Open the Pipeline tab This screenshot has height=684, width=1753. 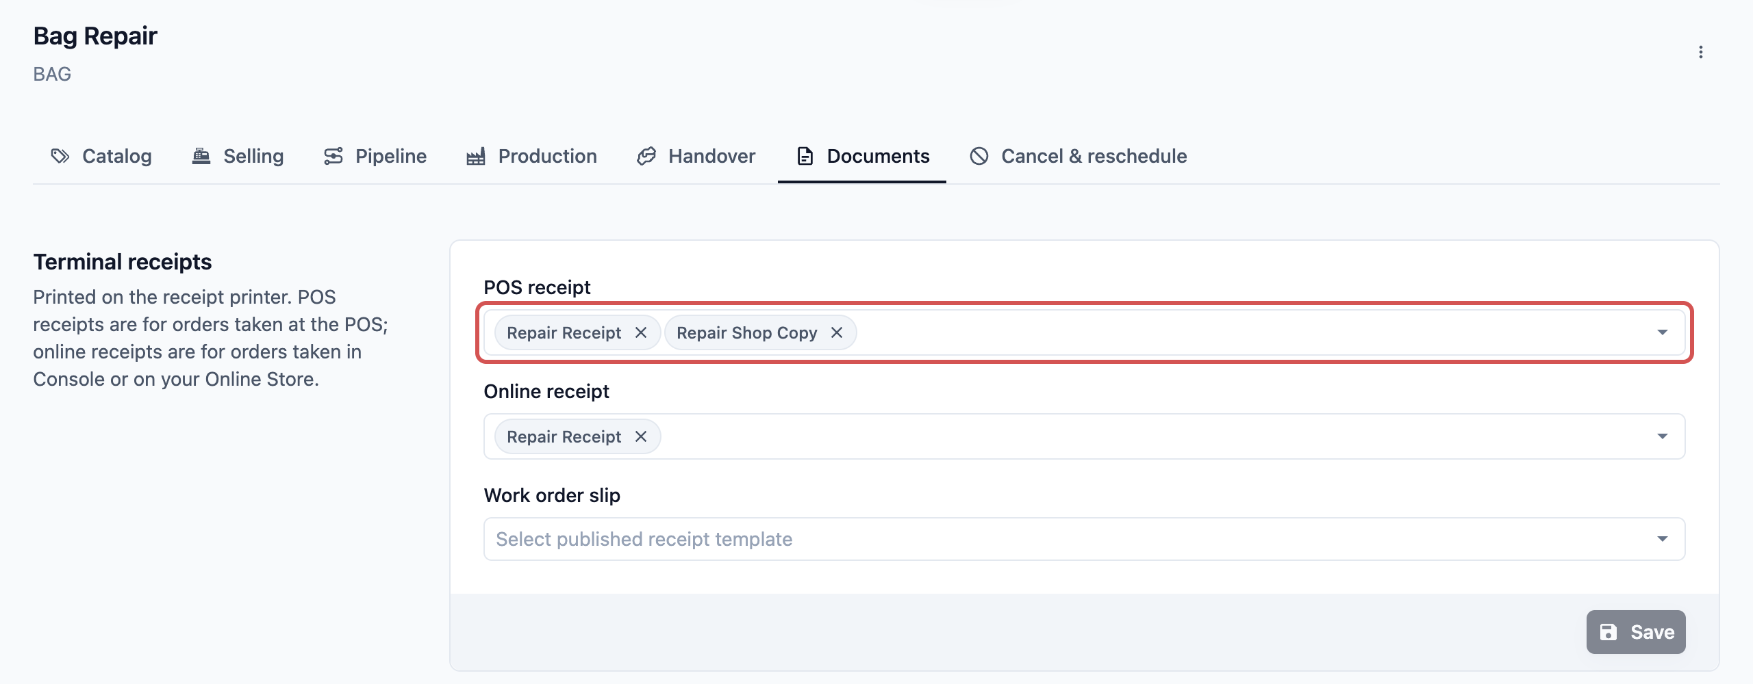pos(375,156)
